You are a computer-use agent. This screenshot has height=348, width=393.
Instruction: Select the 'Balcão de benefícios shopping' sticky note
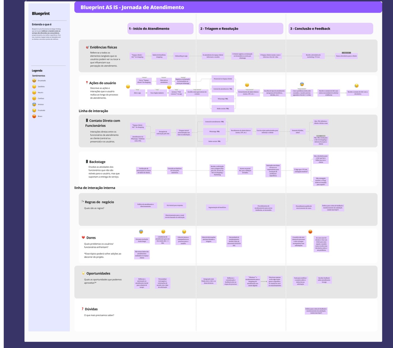(x=159, y=56)
